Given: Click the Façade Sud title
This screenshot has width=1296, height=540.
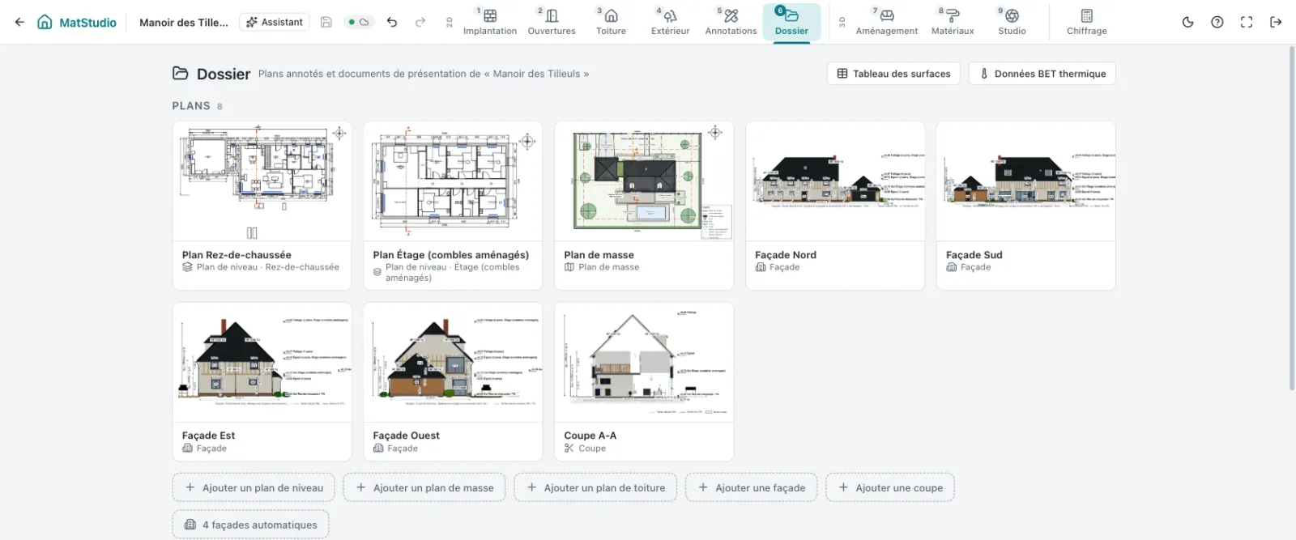Looking at the screenshot, I should point(974,255).
